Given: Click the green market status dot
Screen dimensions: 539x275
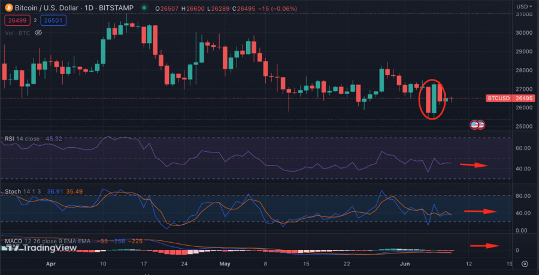Looking at the screenshot, I should (144, 7).
